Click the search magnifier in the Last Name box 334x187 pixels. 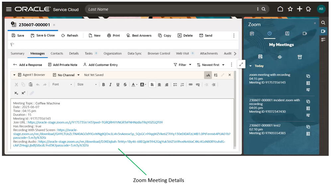click(x=264, y=9)
